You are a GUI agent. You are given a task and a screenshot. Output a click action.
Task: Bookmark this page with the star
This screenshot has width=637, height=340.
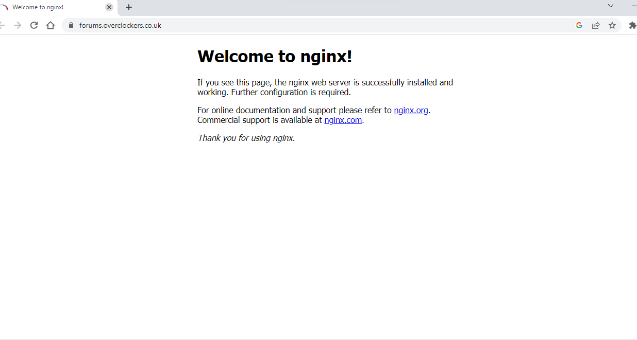tap(612, 25)
